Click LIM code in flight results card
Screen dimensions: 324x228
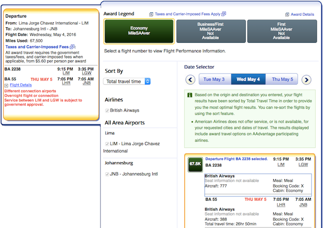[x=281, y=165]
